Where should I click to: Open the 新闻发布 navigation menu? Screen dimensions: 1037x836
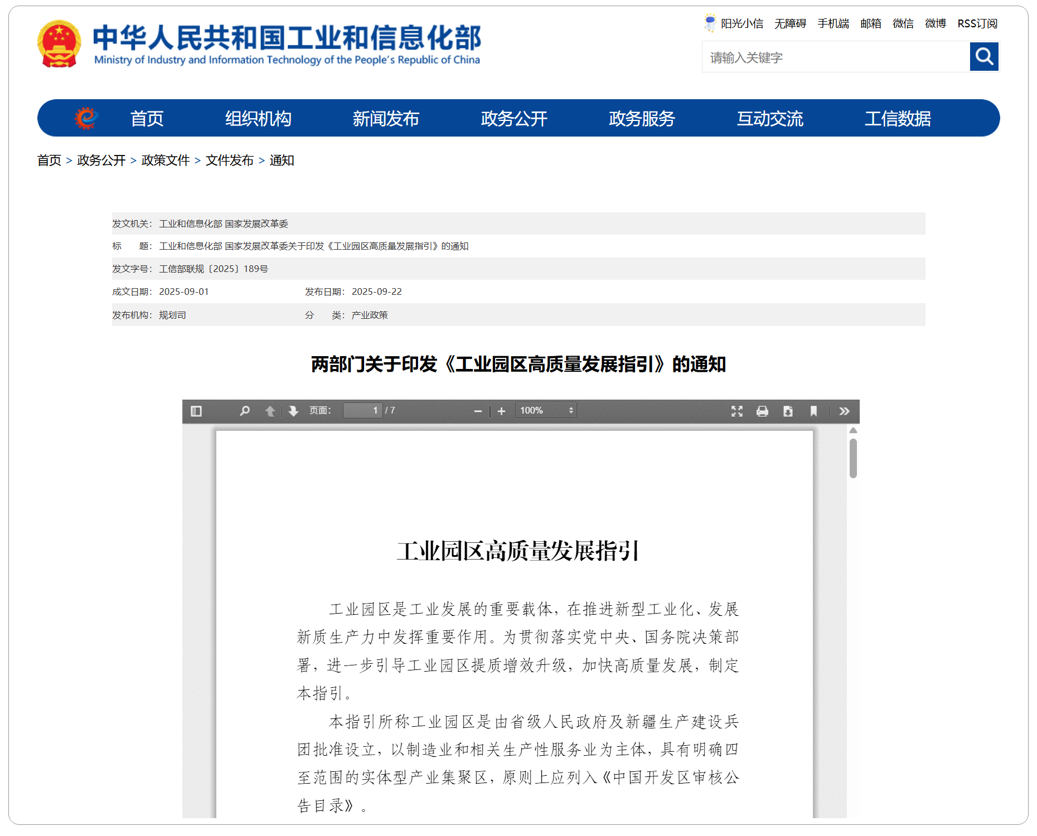(x=385, y=119)
